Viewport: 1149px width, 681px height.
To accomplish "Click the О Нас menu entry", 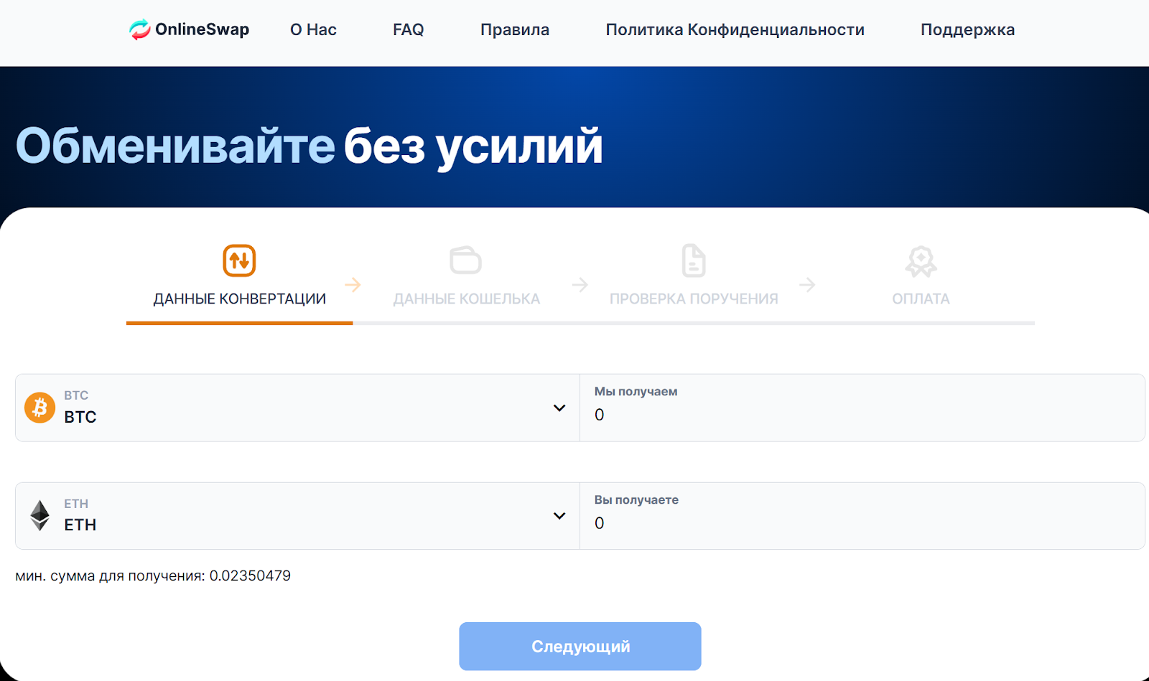I will pyautogui.click(x=313, y=29).
